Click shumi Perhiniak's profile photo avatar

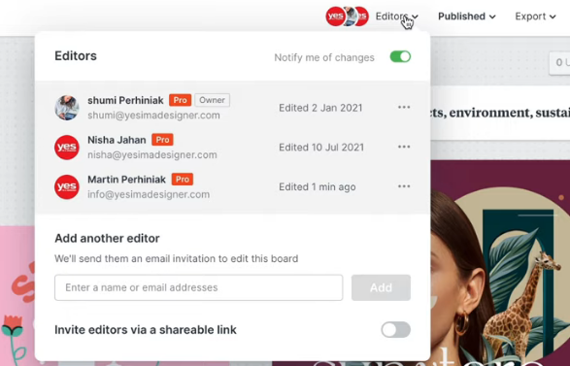tap(67, 108)
